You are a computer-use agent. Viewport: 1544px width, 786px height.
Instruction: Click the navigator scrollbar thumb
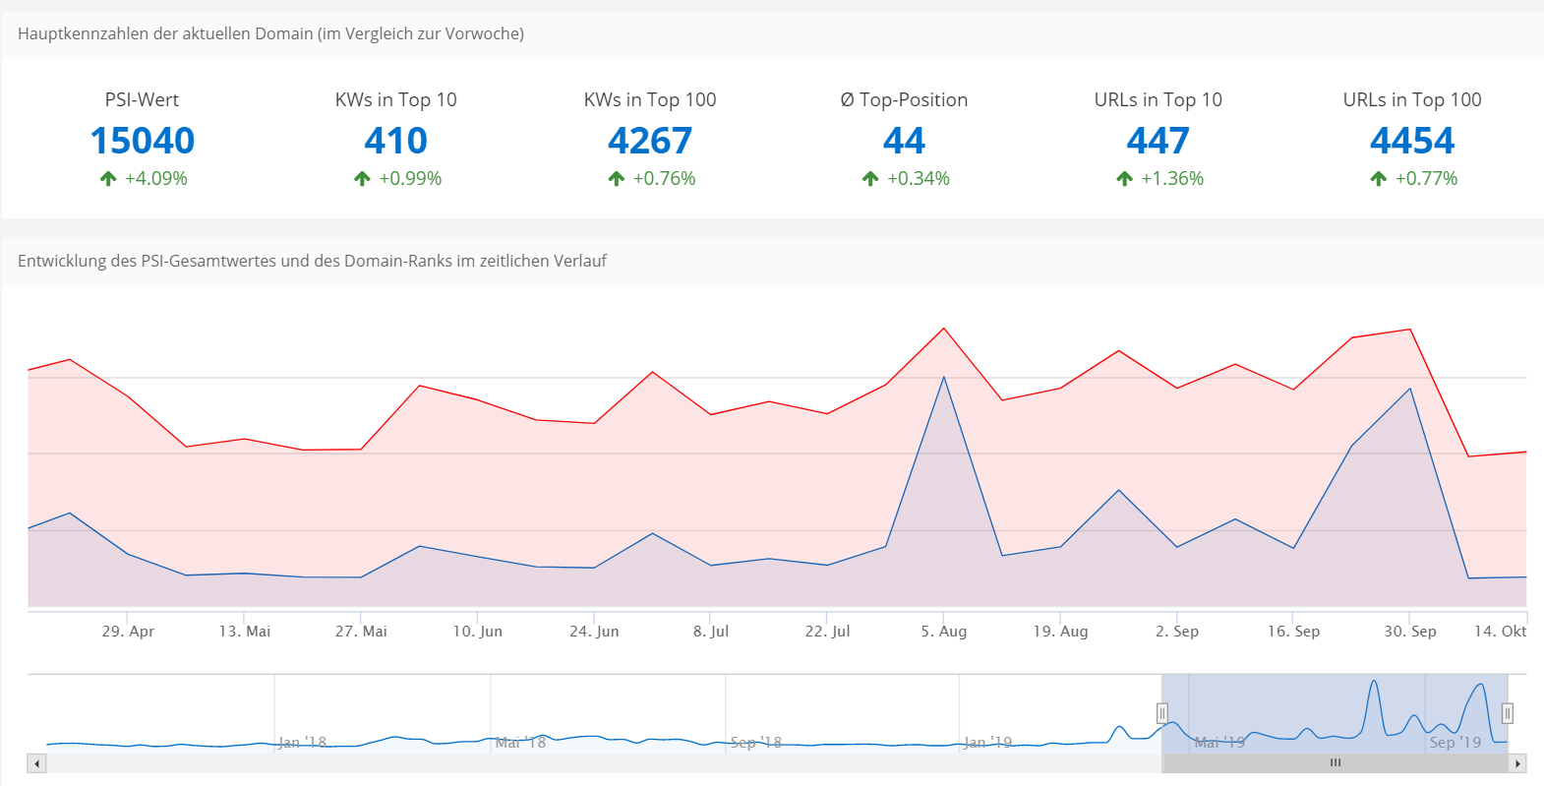click(1335, 763)
